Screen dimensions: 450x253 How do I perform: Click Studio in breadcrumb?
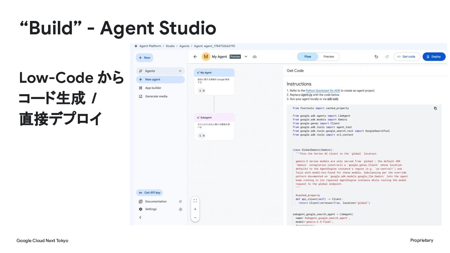170,46
